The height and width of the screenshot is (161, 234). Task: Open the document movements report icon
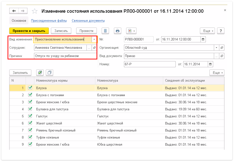(x=106, y=31)
